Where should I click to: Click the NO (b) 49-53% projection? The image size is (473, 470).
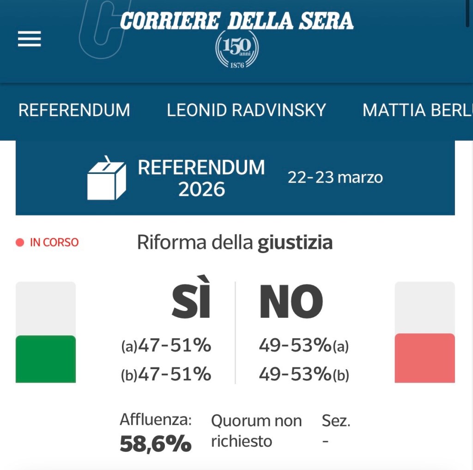tap(303, 374)
